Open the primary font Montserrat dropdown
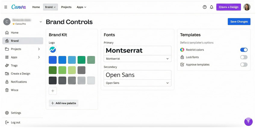This screenshot has height=129, width=256. pos(137,59)
